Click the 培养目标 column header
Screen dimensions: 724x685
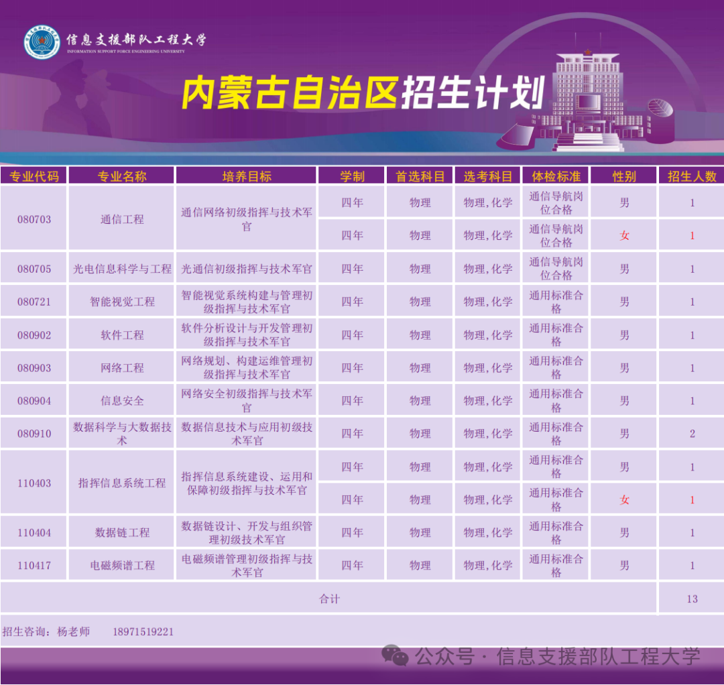[247, 176]
